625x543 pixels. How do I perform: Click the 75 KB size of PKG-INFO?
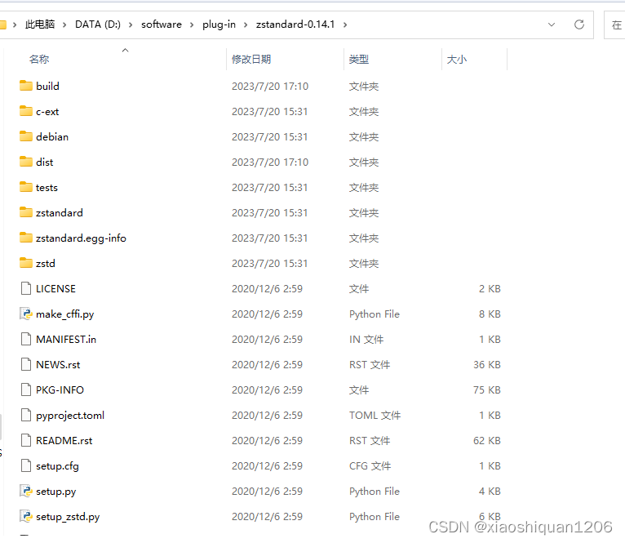[486, 390]
